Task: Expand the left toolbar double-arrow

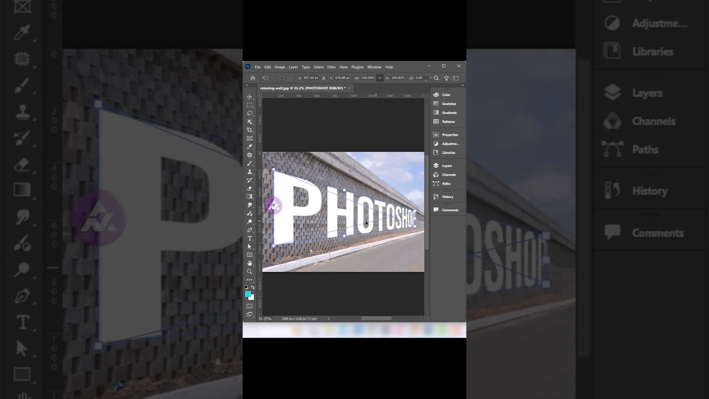Action: [x=247, y=86]
